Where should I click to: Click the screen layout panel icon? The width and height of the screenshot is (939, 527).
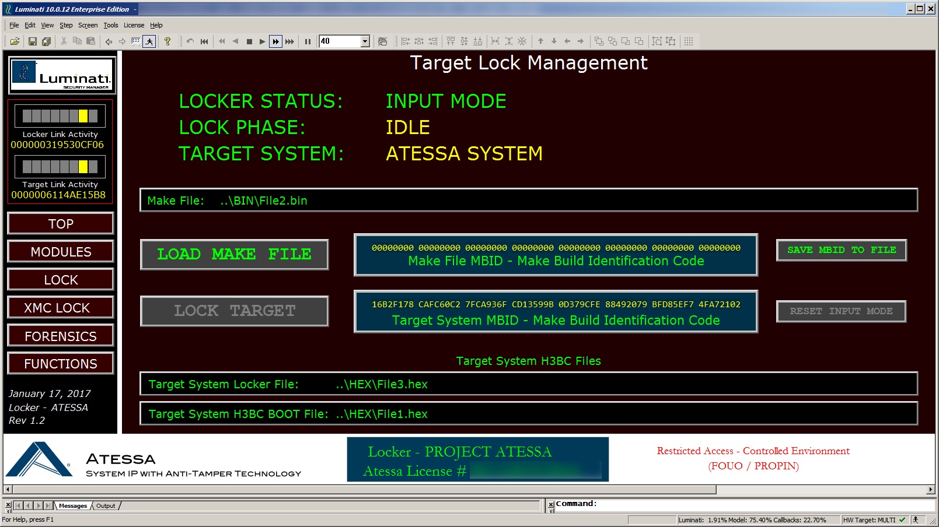pyautogui.click(x=135, y=41)
